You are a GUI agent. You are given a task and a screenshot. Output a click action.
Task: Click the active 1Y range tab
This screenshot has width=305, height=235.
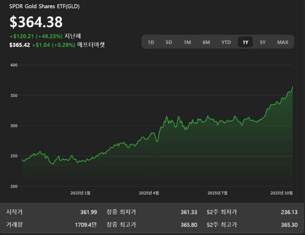click(245, 42)
